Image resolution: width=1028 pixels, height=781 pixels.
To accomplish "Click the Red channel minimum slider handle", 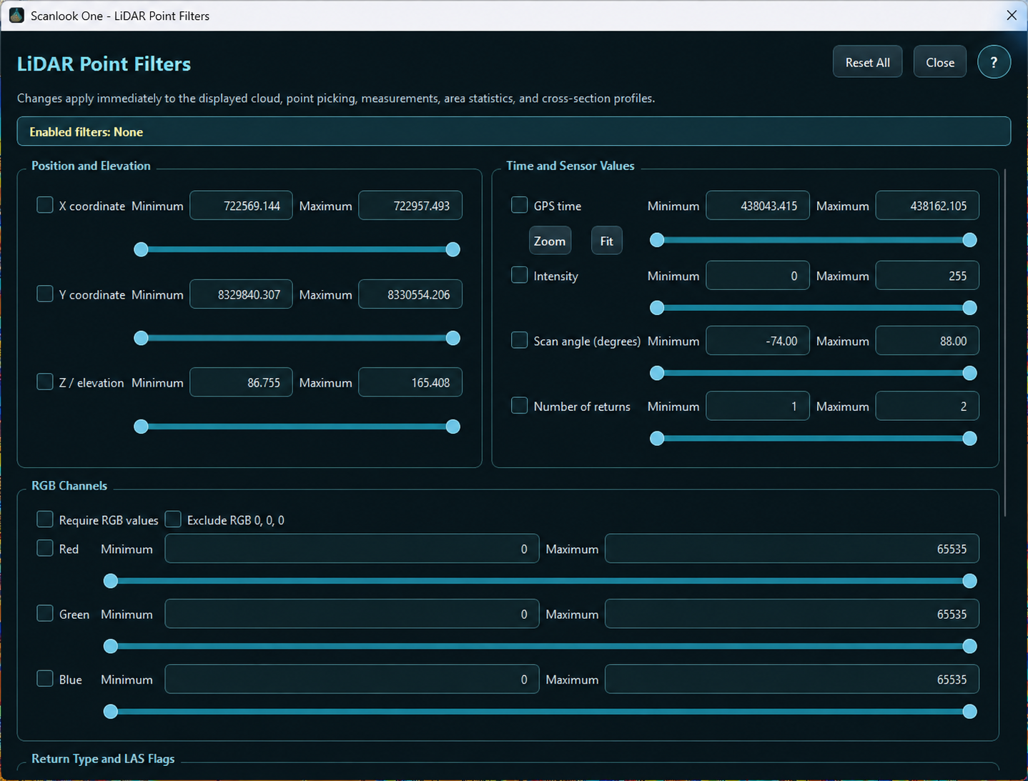I will pyautogui.click(x=111, y=581).
